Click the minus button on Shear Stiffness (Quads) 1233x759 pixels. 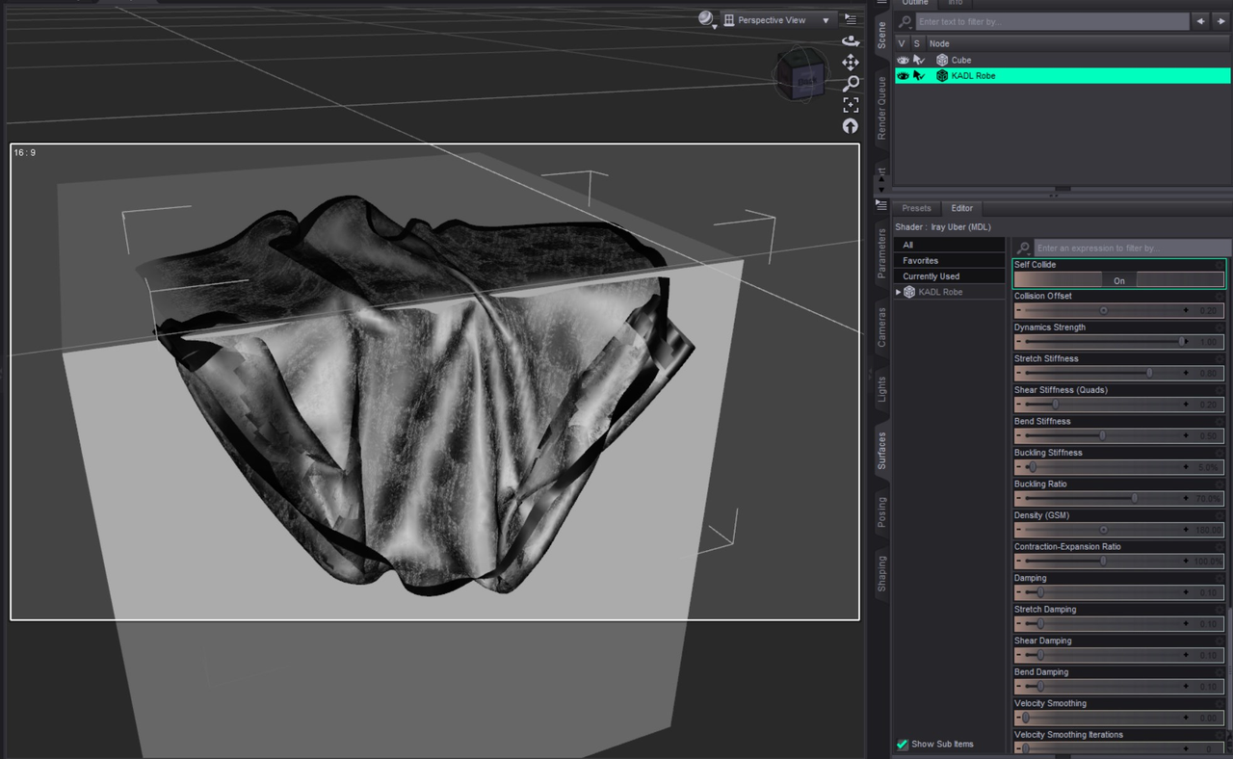(x=1019, y=405)
